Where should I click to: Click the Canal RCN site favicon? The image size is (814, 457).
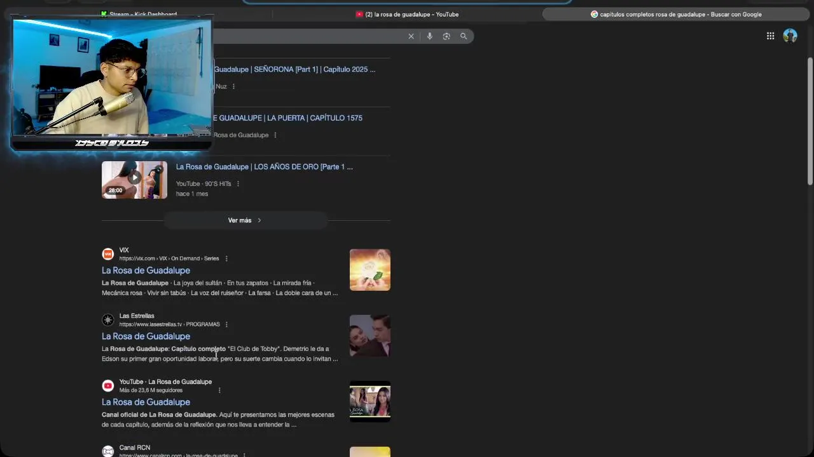click(x=108, y=451)
